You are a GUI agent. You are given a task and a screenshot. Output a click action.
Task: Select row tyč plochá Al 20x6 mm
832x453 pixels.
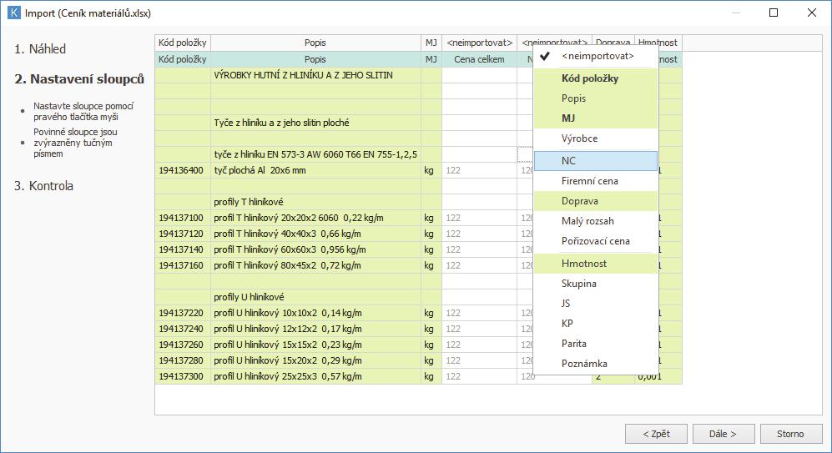click(x=315, y=170)
